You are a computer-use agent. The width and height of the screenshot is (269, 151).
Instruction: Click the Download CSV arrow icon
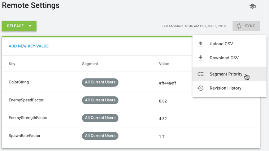[201, 58]
